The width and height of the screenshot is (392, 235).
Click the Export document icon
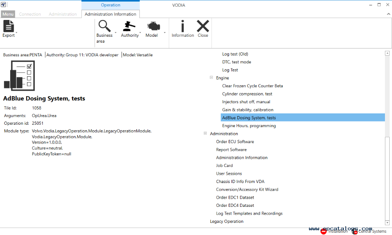point(9,26)
